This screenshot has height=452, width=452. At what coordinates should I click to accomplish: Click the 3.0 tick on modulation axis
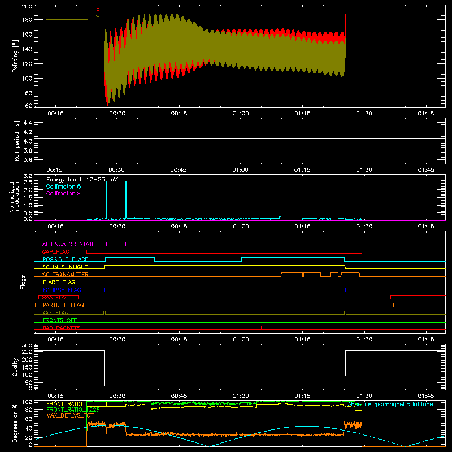coord(28,176)
